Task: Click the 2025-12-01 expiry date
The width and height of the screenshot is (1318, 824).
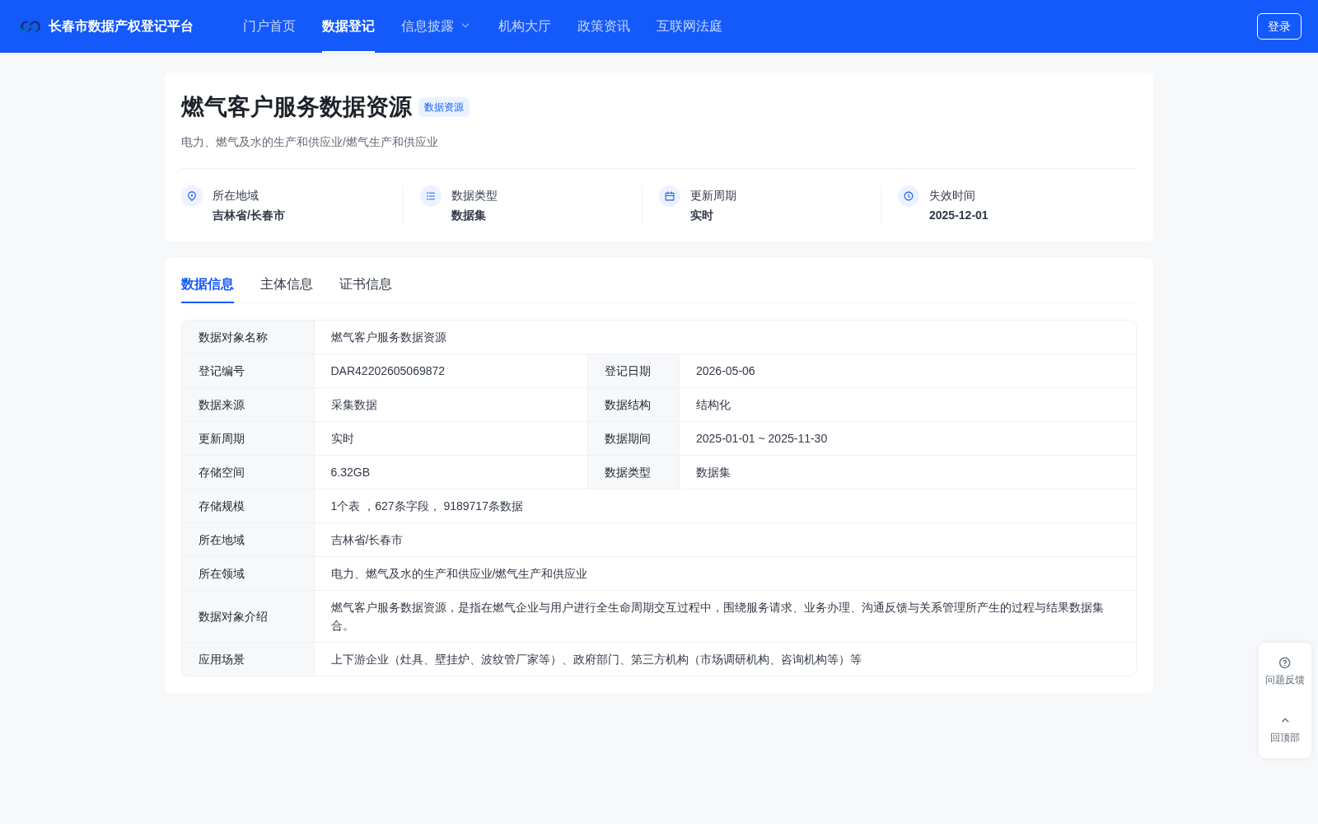Action: 959,215
